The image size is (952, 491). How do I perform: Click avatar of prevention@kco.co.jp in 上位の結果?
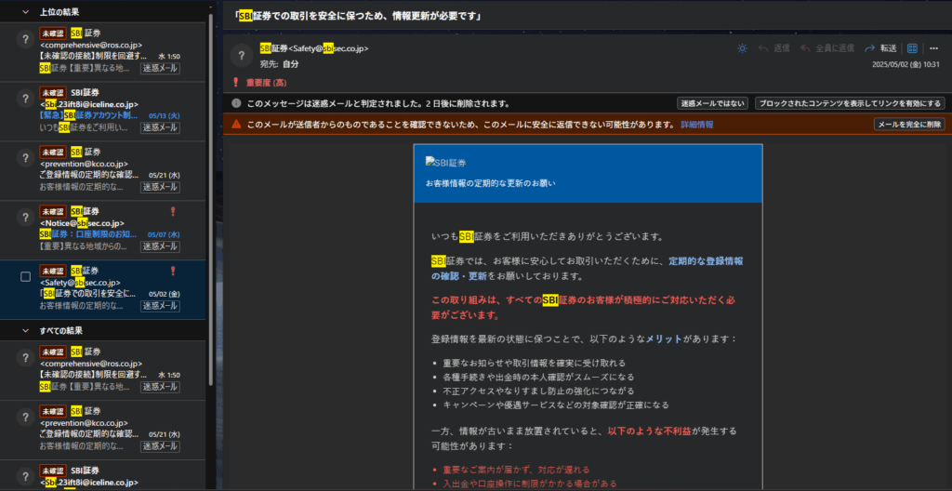(25, 159)
